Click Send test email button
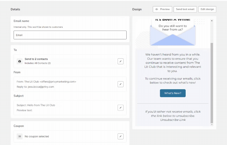 (185, 9)
